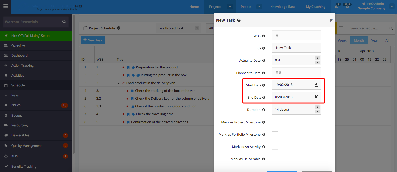Click the Title info icon
The width and height of the screenshot is (397, 172).
tap(264, 48)
